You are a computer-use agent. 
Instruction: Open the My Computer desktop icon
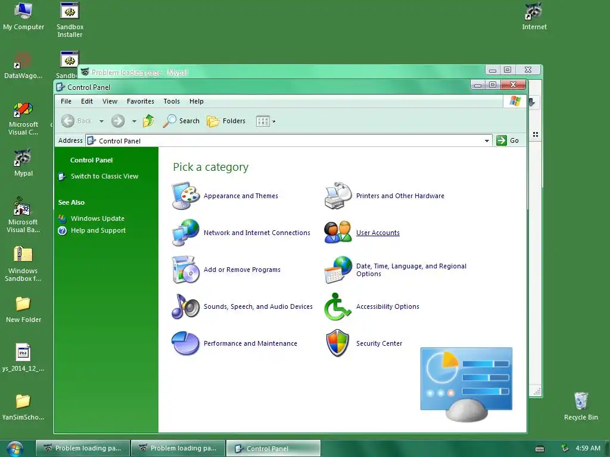(23, 16)
